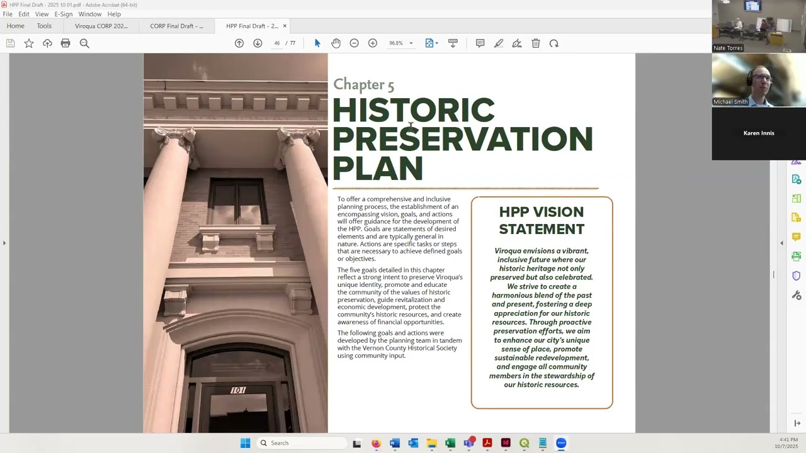Zoom in with the plus button
806x453 pixels.
373,43
